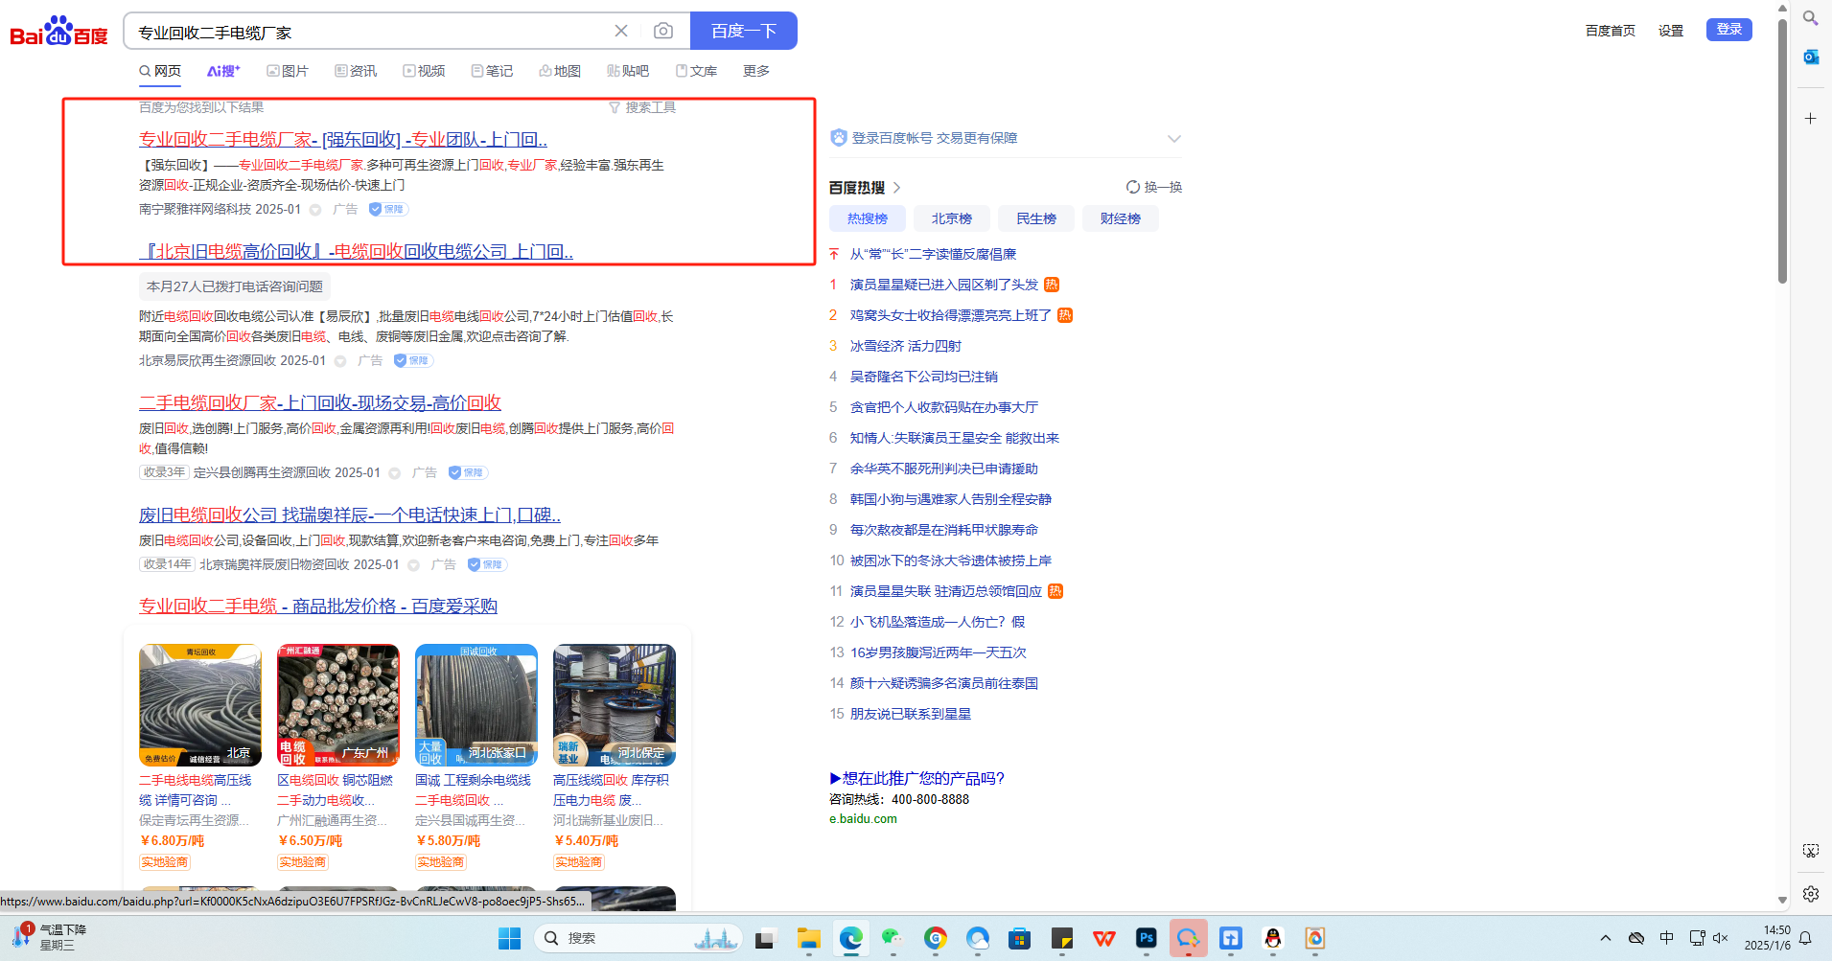Viewport: 1832px width, 961px height.
Task: Open the sidebar settings gear icon
Action: pos(1810,894)
